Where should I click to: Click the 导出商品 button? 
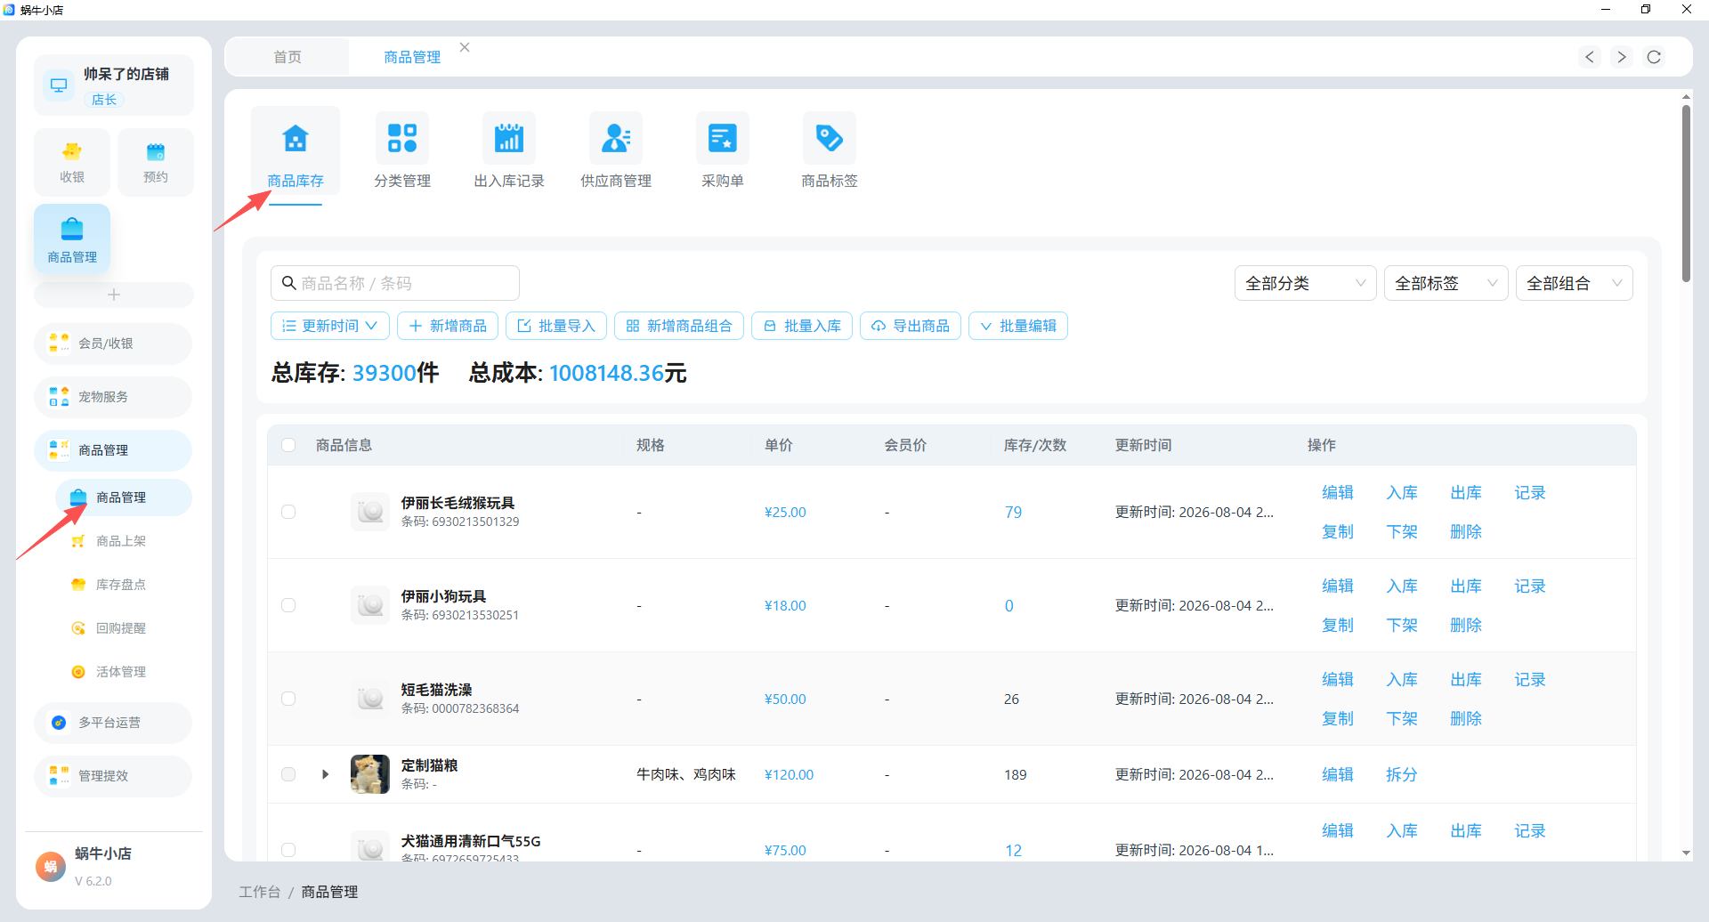pyautogui.click(x=911, y=326)
